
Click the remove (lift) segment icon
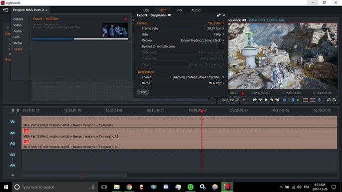pos(306,100)
